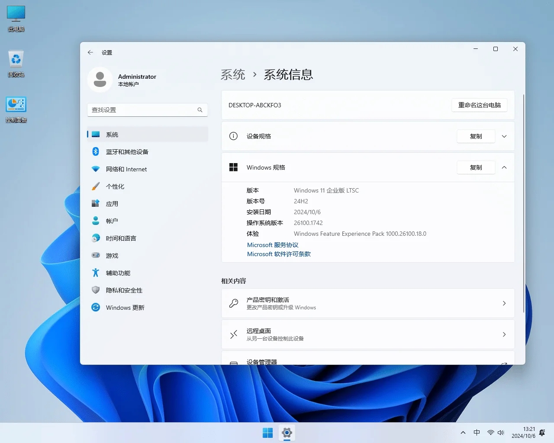Image resolution: width=554 pixels, height=443 pixels.
Task: Show hidden tray icons chevron
Action: (x=463, y=433)
